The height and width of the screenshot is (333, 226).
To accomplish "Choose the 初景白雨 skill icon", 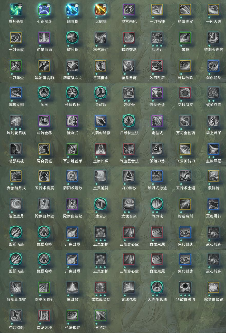I will (x=44, y=38).
